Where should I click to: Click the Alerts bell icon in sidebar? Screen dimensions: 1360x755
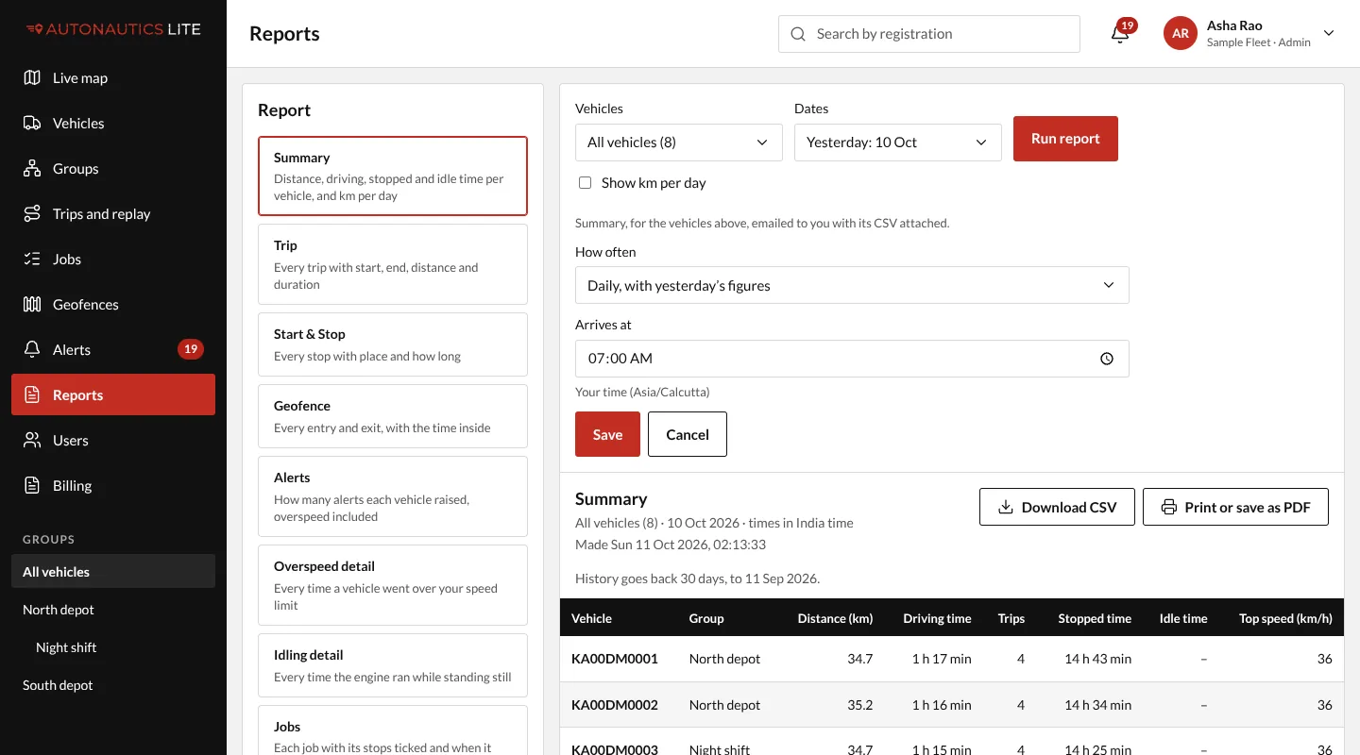32,350
